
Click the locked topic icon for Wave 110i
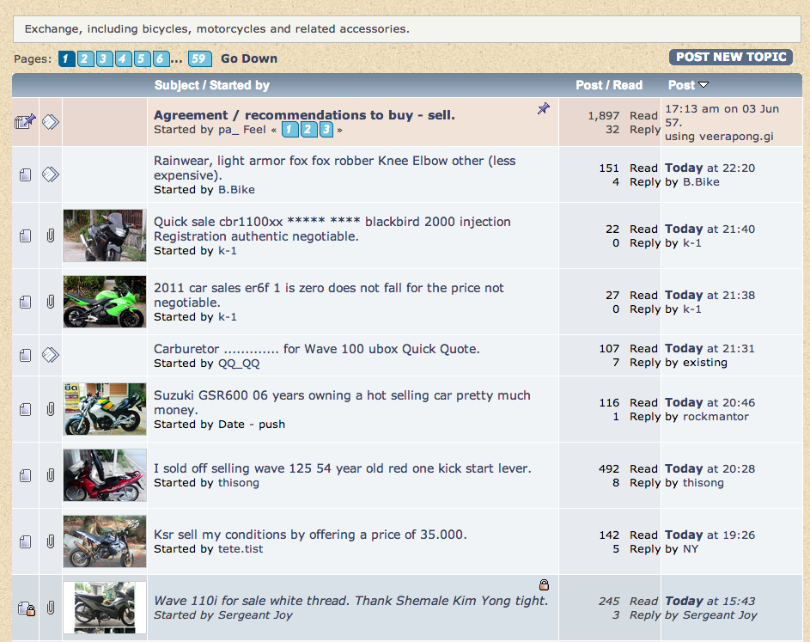(25, 608)
